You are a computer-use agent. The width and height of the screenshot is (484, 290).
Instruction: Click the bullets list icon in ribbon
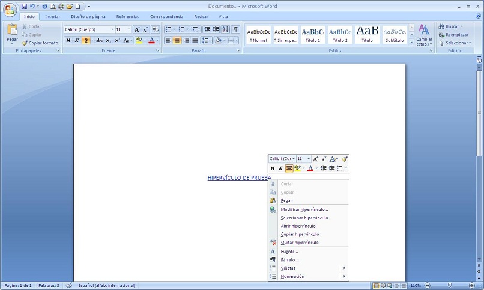click(168, 29)
